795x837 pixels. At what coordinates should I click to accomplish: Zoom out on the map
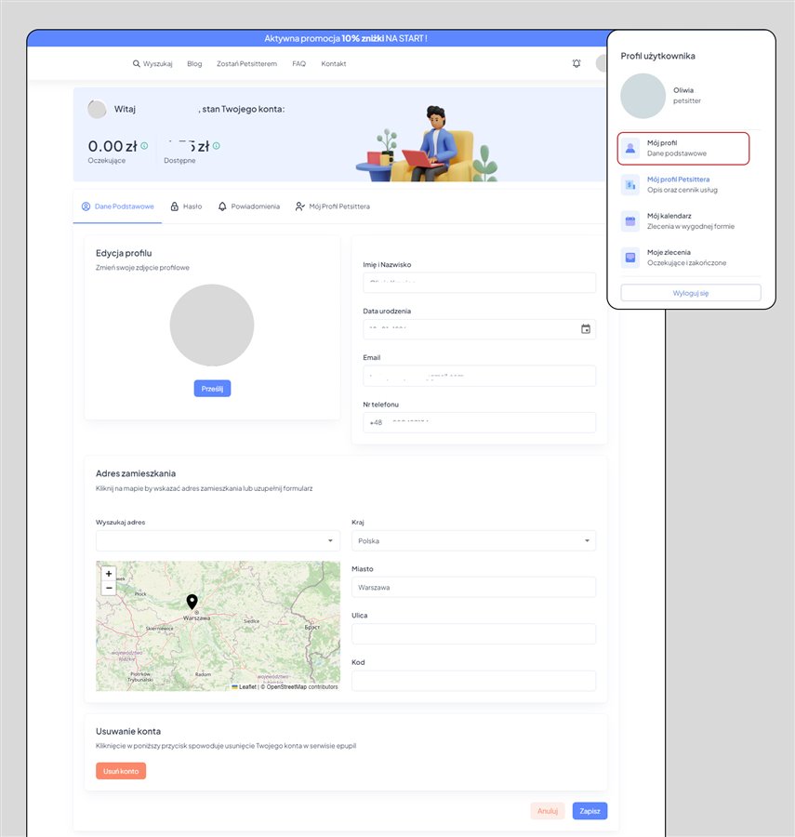tap(109, 588)
